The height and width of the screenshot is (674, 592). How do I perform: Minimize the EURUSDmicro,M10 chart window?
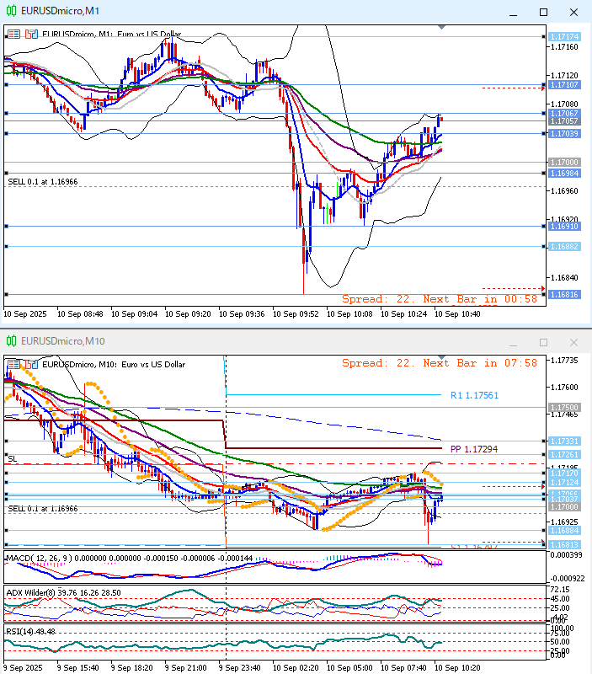513,342
